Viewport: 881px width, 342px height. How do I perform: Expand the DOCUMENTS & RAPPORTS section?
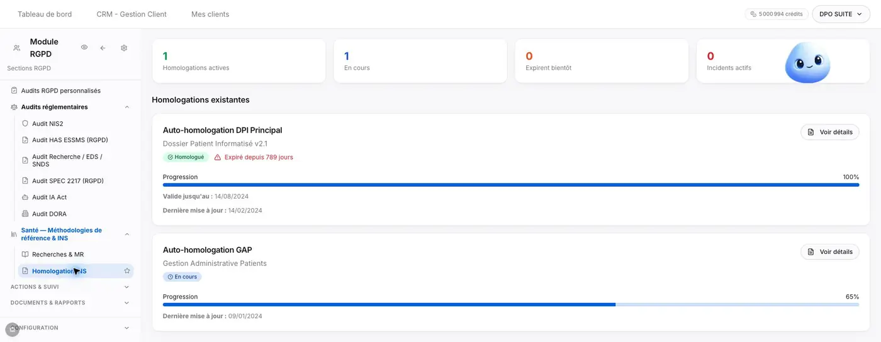pos(126,302)
